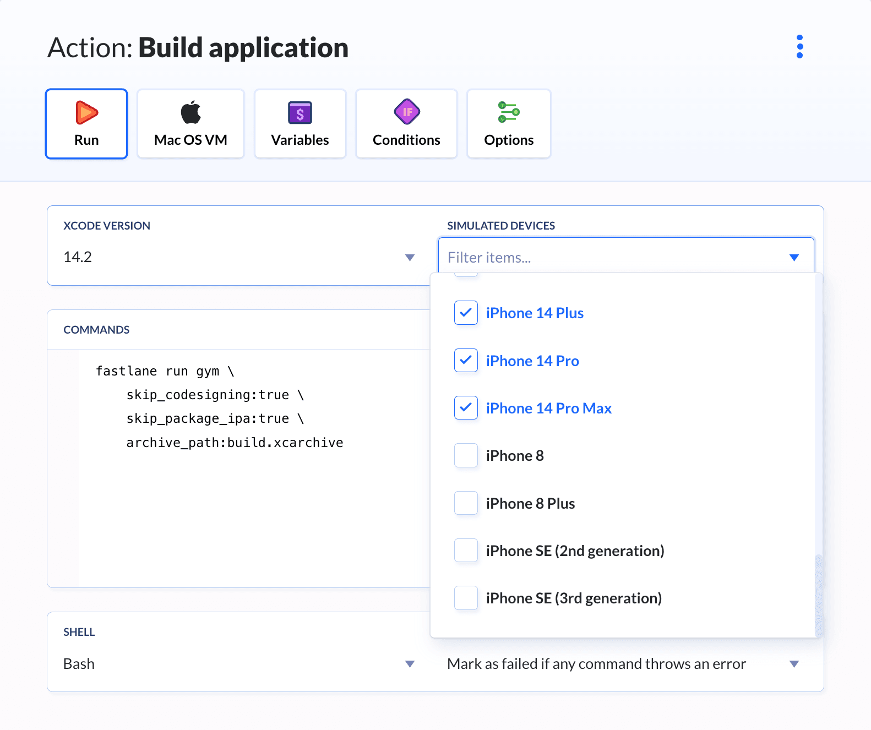Click the 'iPhone 14 Pro' label text
This screenshot has height=730, width=871.
coord(532,361)
